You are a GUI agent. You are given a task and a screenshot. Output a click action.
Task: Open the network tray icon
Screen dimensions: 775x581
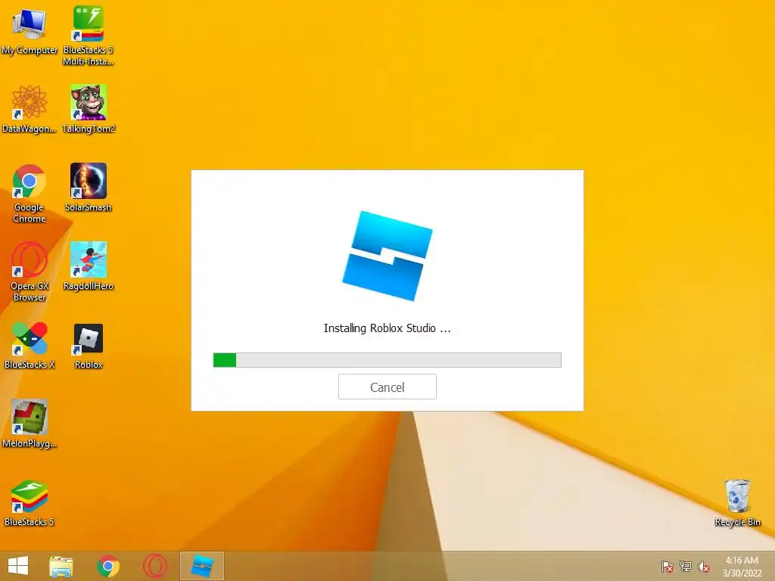(686, 567)
